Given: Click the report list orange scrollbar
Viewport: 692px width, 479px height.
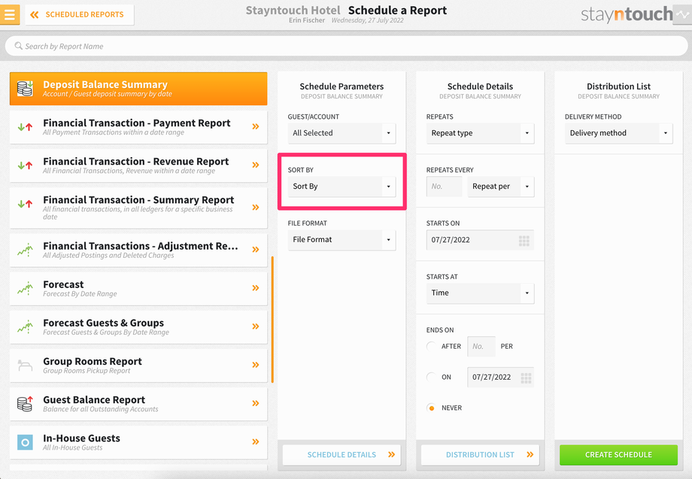Looking at the screenshot, I should (272, 320).
